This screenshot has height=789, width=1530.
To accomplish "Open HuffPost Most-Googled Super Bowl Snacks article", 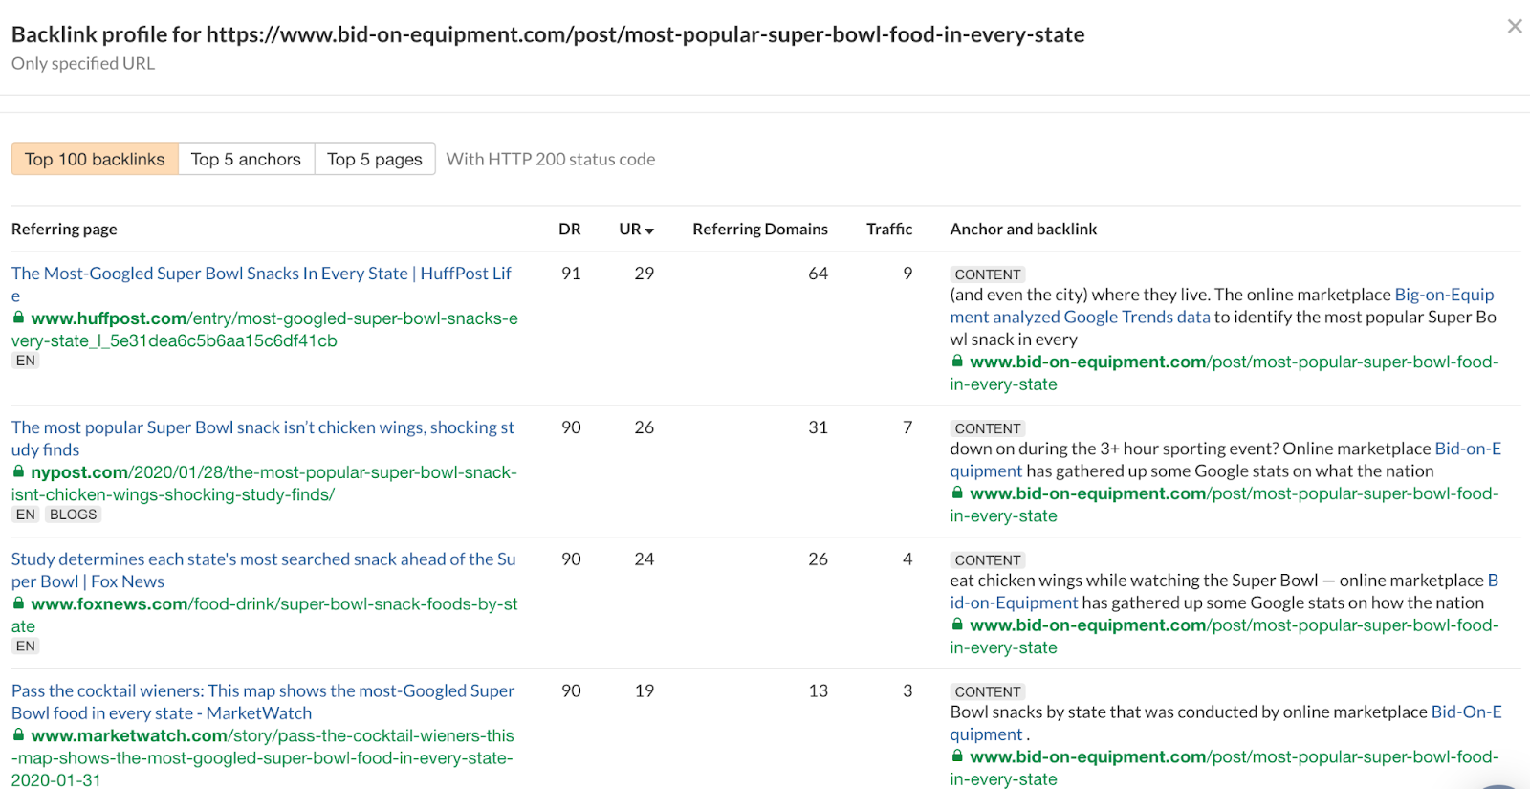I will pos(261,274).
